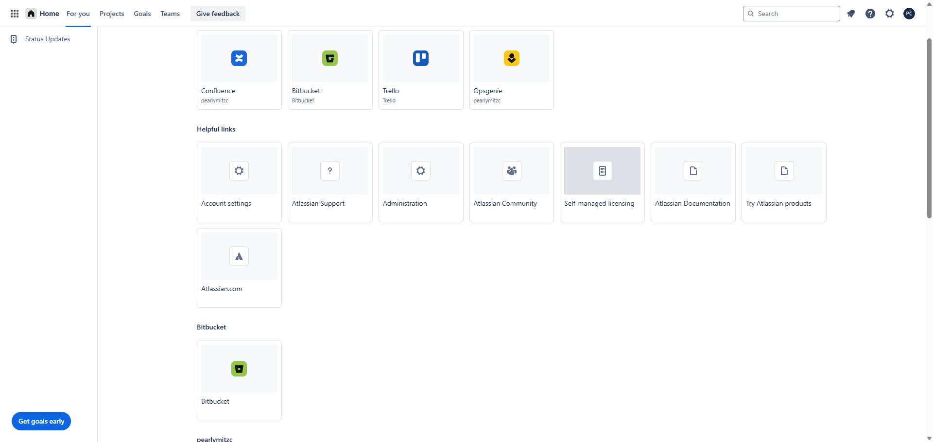The height and width of the screenshot is (442, 933).
Task: Open the settings gear in the header
Action: (x=890, y=14)
